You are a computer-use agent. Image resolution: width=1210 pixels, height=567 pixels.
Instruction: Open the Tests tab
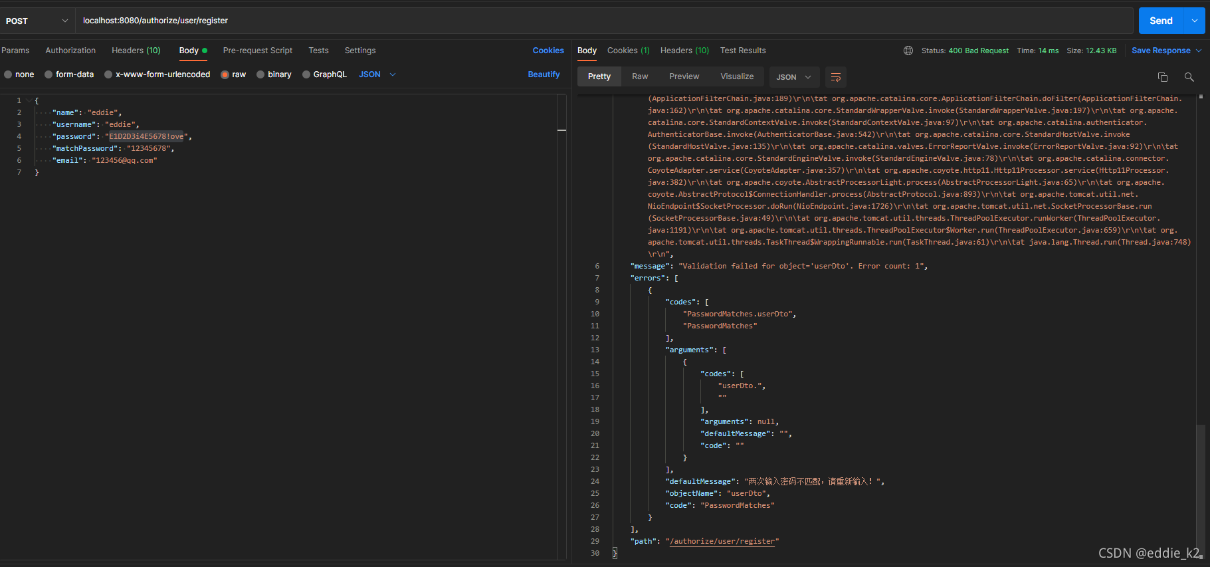(318, 51)
